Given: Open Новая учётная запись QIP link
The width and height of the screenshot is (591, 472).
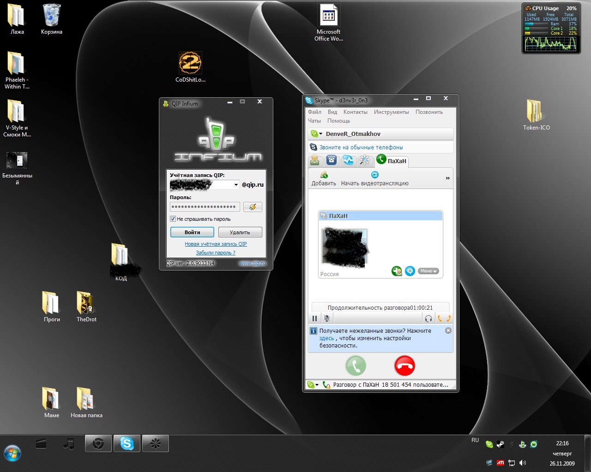Looking at the screenshot, I should (x=216, y=244).
